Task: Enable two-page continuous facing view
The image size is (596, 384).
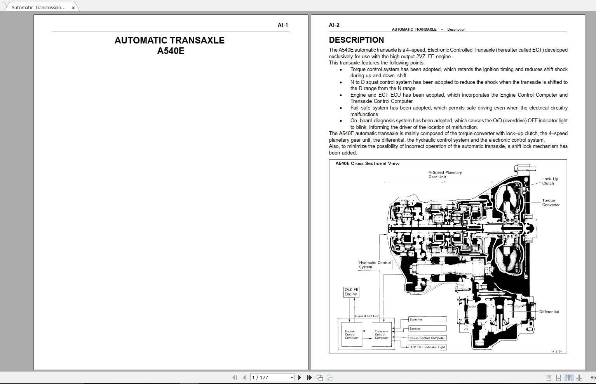Action: point(579,377)
